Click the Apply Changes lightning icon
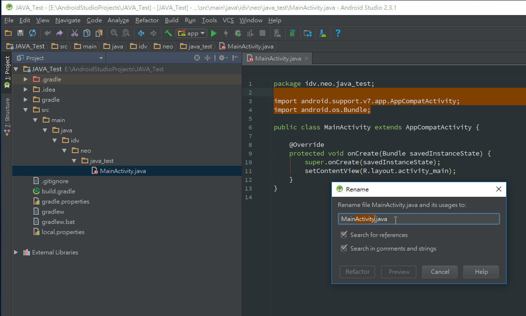This screenshot has width=526, height=316. [x=226, y=33]
